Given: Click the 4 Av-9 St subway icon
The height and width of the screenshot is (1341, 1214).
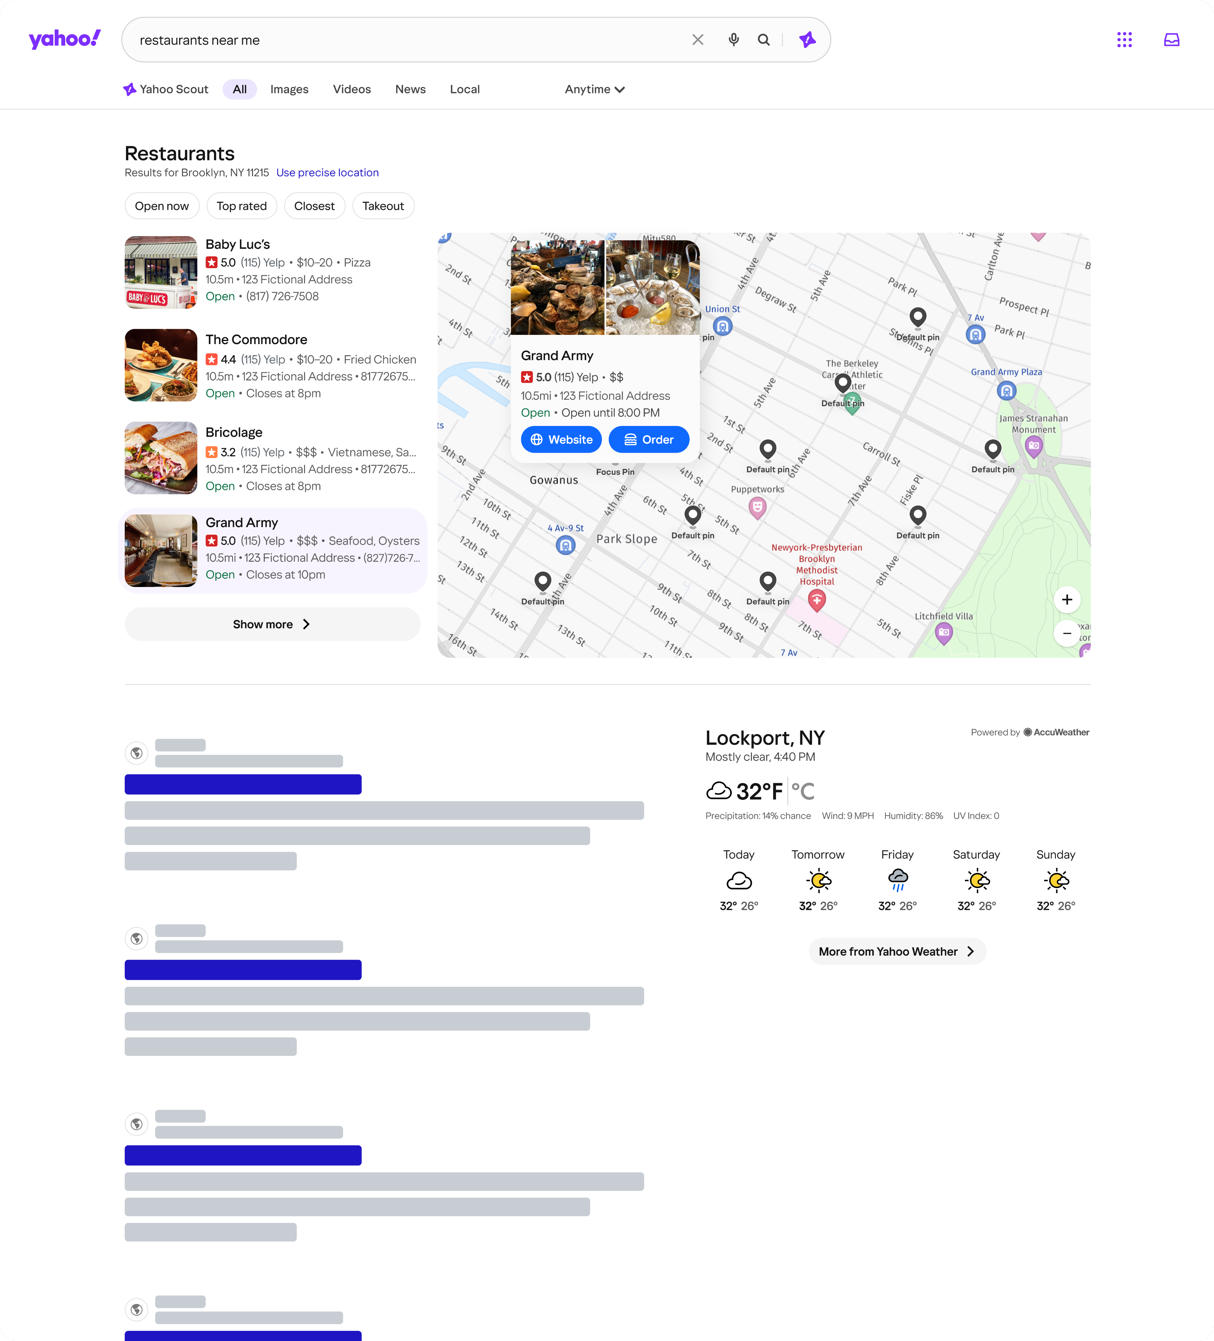Looking at the screenshot, I should [565, 545].
